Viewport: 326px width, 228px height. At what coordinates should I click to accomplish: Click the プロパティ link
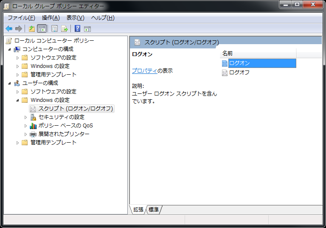[x=145, y=71]
